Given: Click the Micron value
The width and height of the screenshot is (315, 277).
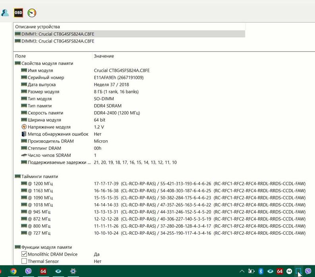Looking at the screenshot, I should 101,141.
